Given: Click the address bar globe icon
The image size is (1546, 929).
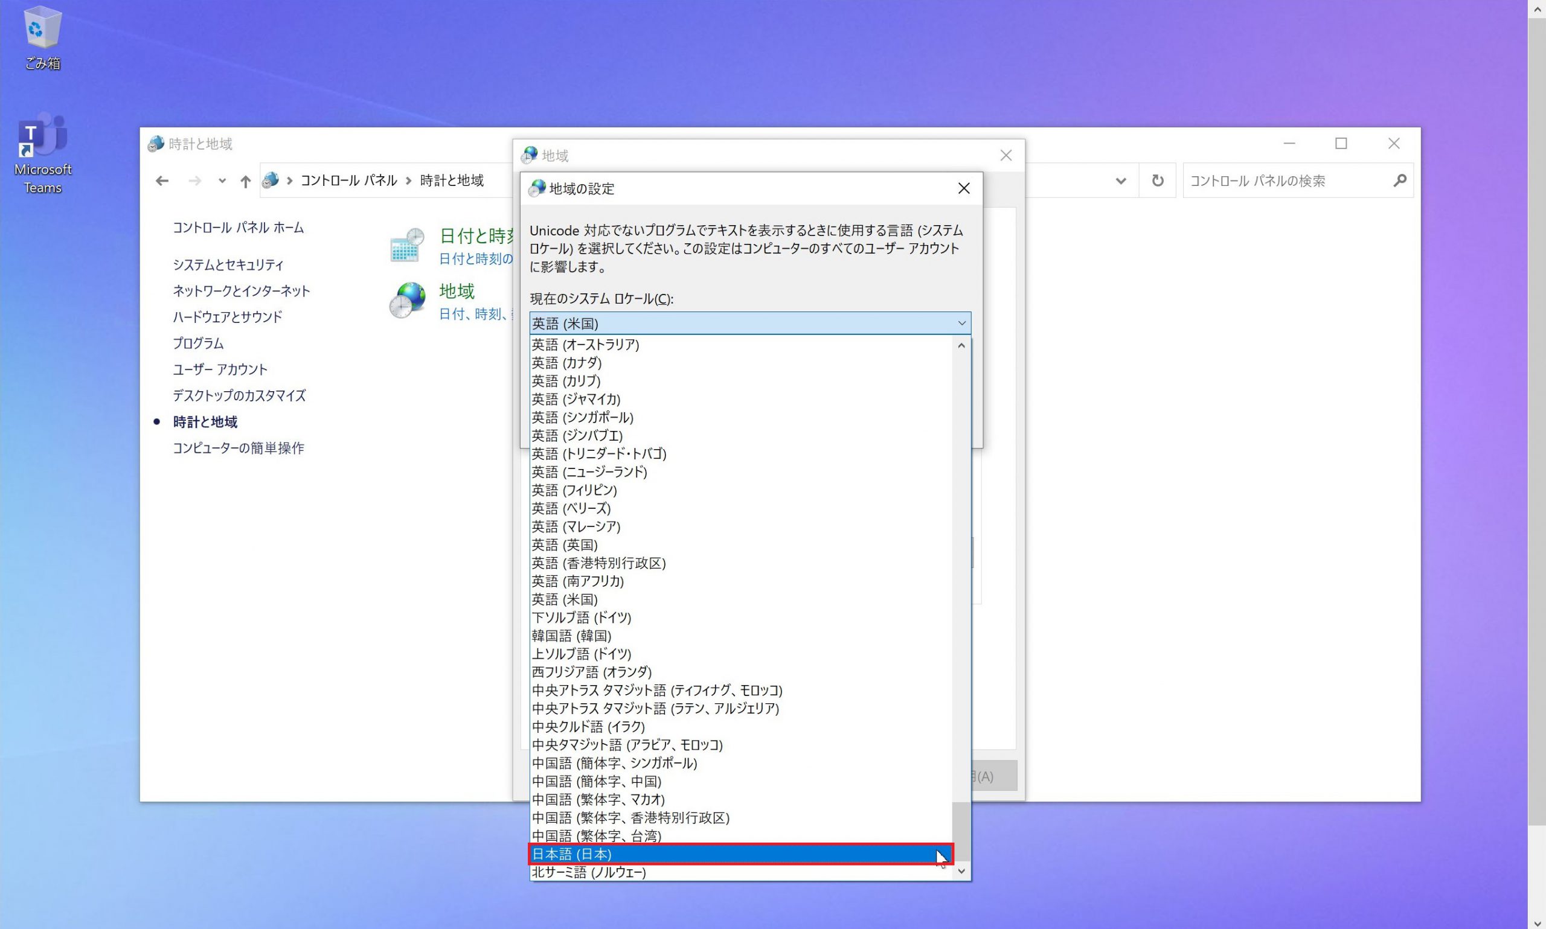Looking at the screenshot, I should tap(271, 180).
